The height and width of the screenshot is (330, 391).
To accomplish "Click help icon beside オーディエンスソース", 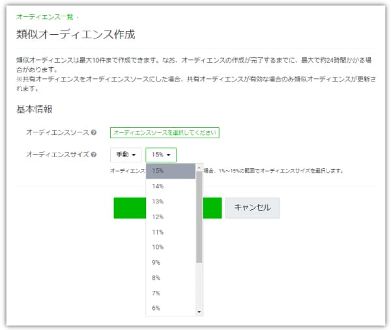I will click(93, 132).
